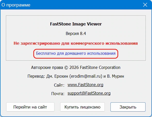Click the Авторские права © 2026 line
The image size is (152, 117).
[x=76, y=67]
